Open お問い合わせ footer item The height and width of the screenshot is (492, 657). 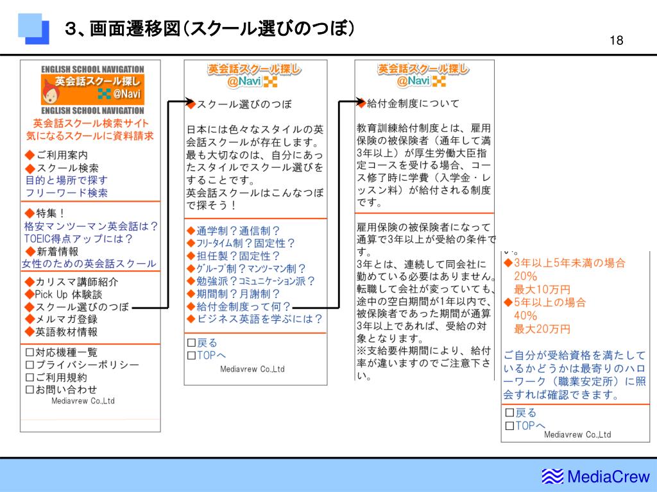(x=67, y=389)
